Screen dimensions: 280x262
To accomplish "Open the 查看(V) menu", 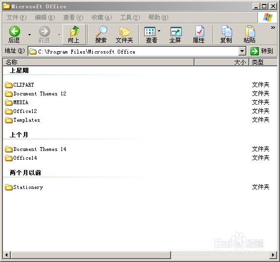I will [73, 18].
